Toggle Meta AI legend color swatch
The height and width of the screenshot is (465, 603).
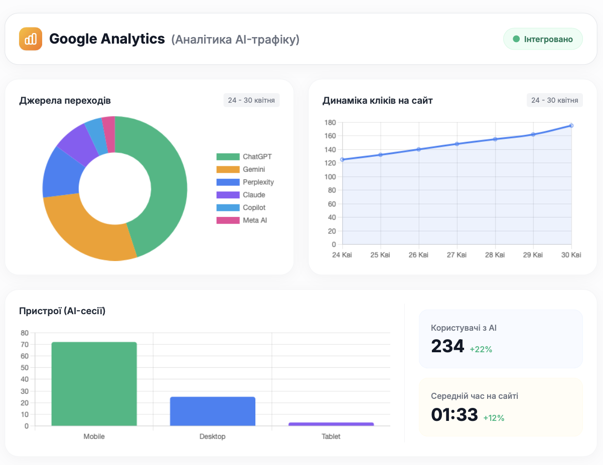pos(228,220)
